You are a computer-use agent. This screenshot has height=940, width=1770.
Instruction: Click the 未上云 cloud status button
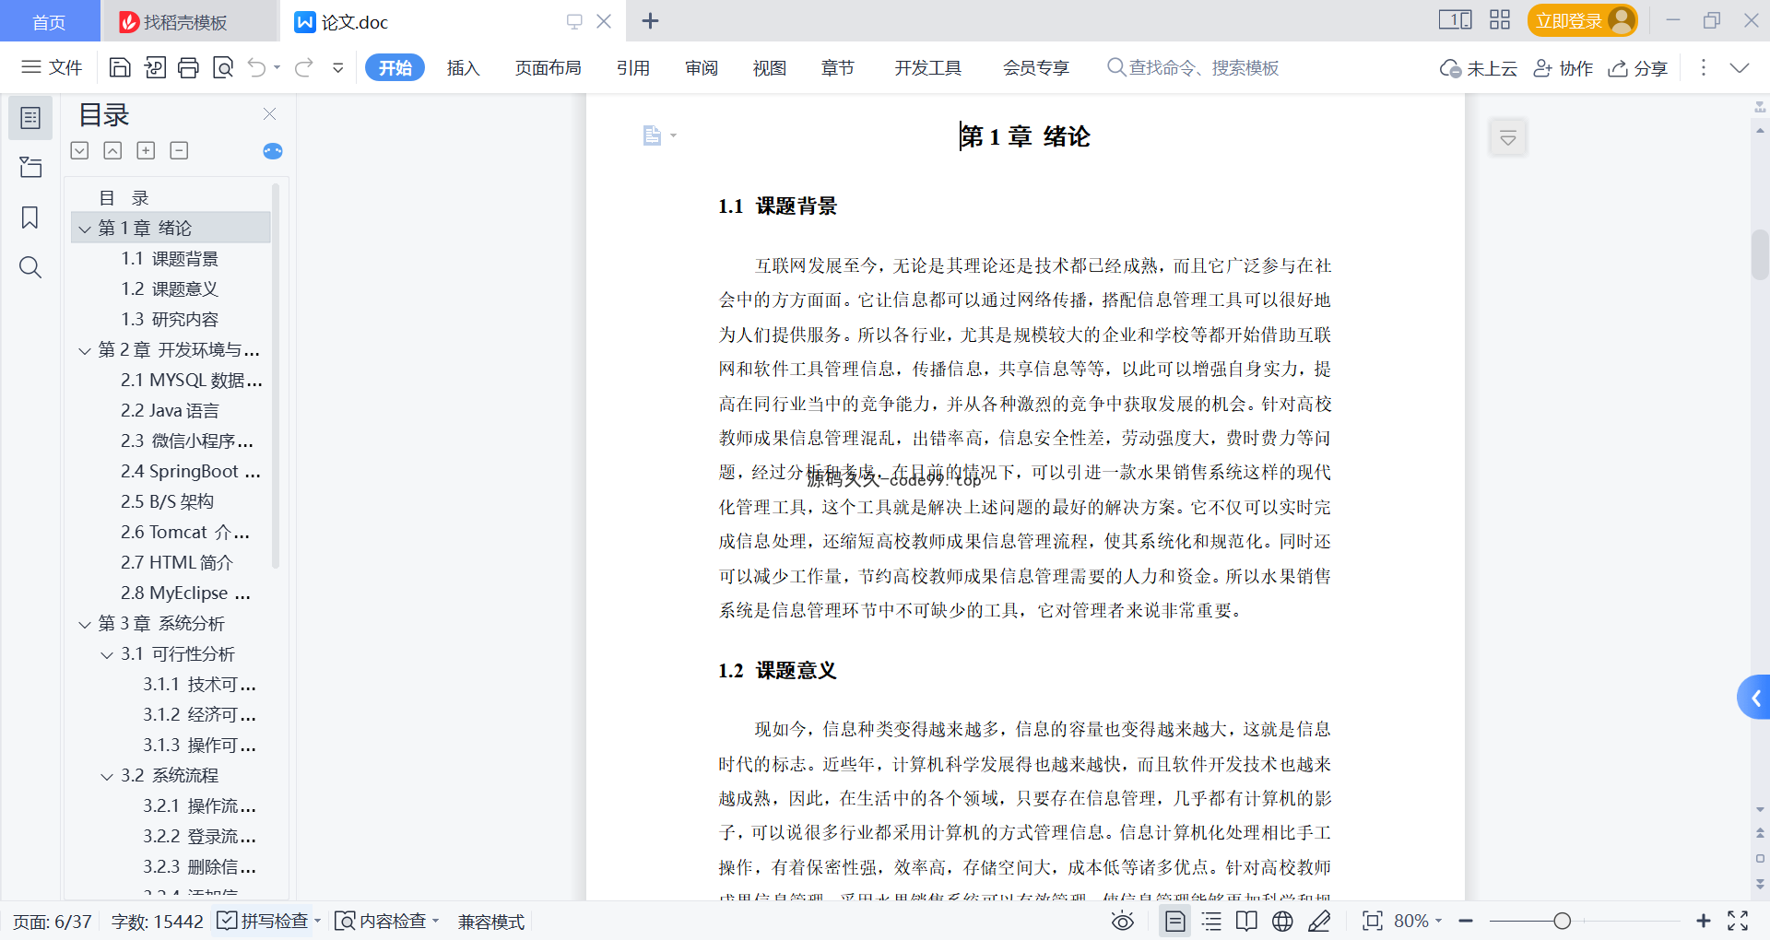click(x=1479, y=68)
